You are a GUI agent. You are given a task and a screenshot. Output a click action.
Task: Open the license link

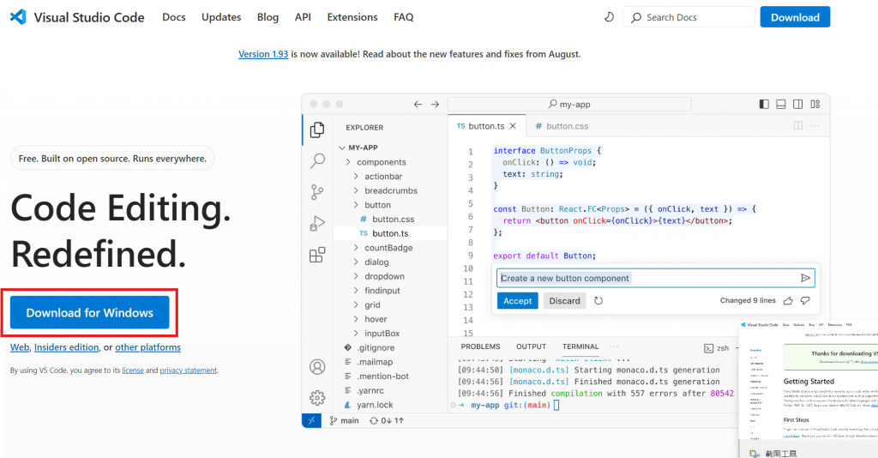(133, 371)
